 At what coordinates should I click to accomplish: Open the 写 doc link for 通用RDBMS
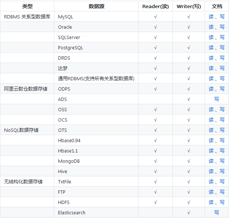coord(222,78)
